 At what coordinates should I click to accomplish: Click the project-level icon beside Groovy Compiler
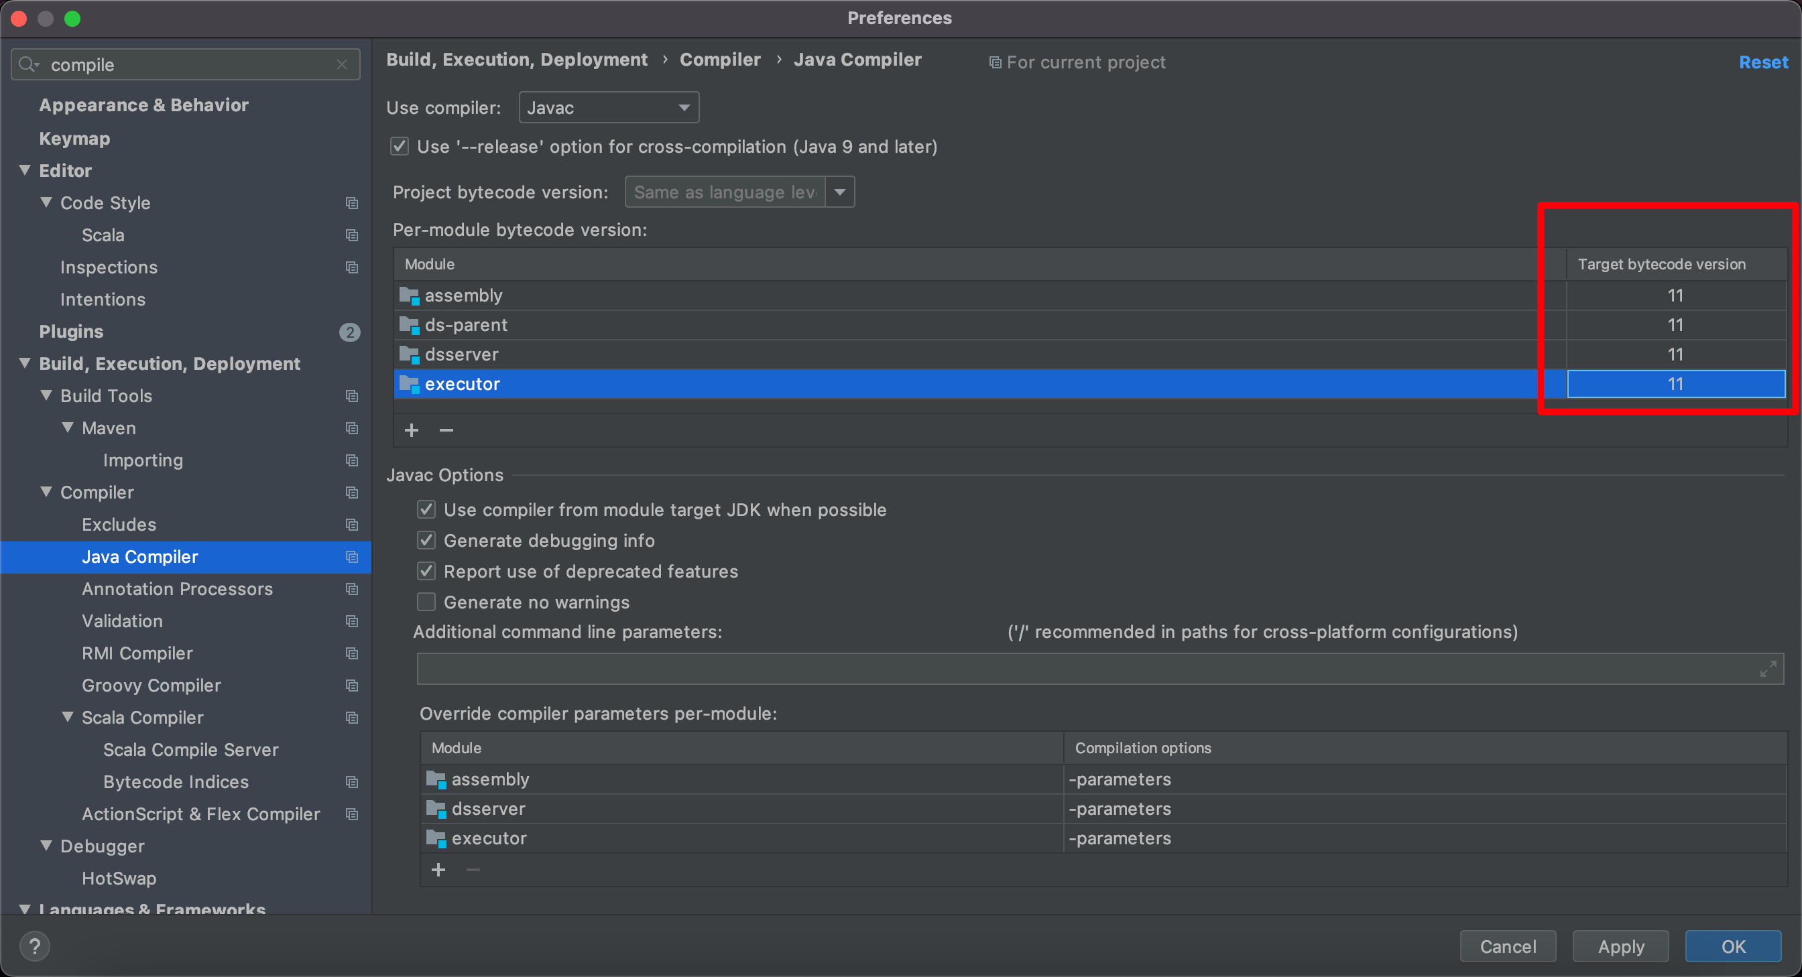point(352,686)
